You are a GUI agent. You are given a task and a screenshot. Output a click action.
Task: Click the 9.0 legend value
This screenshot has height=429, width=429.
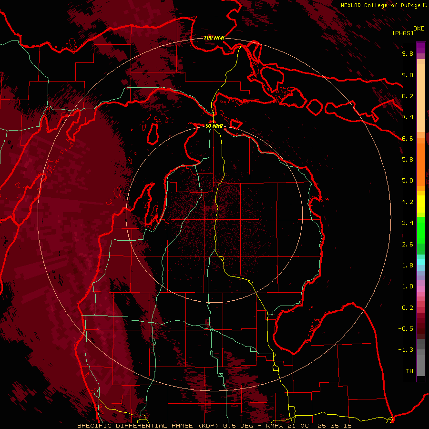click(408, 75)
